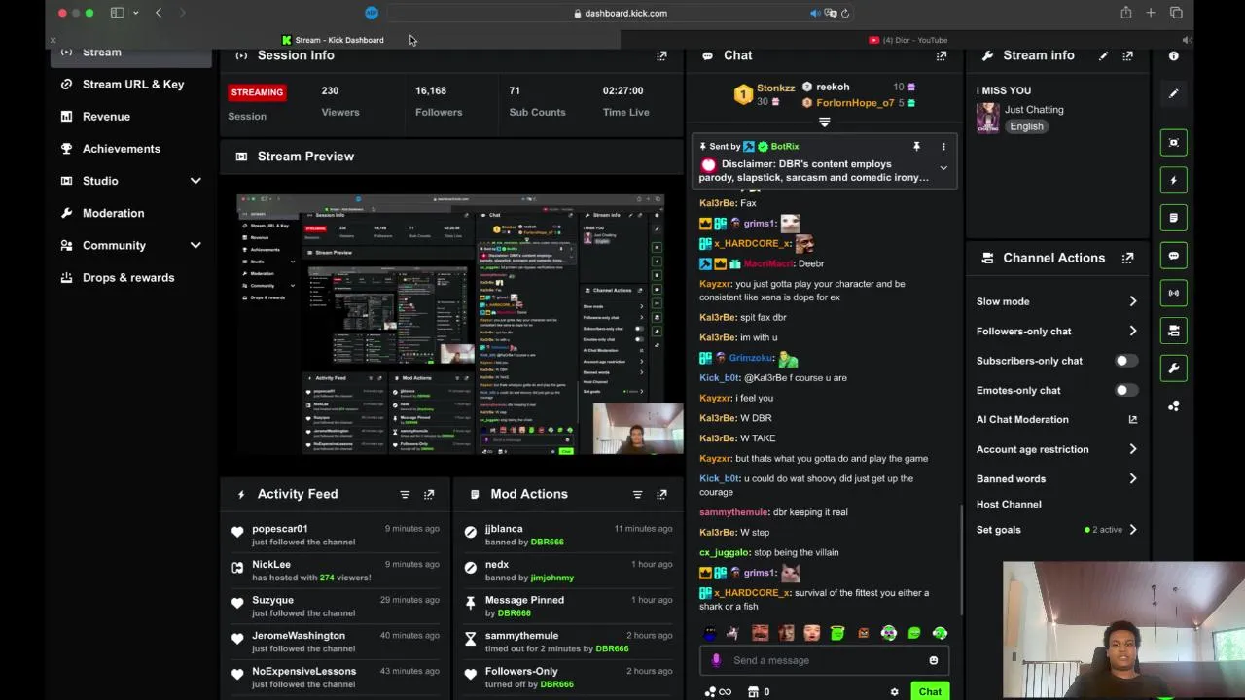The image size is (1245, 700).
Task: Toggle the broadcast session icon in right rail
Action: (x=1174, y=293)
